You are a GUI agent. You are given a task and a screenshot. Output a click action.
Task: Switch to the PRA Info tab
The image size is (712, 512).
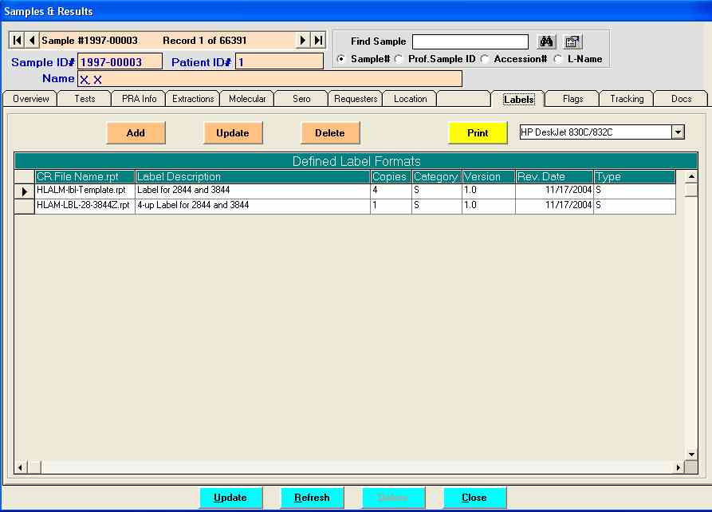139,99
